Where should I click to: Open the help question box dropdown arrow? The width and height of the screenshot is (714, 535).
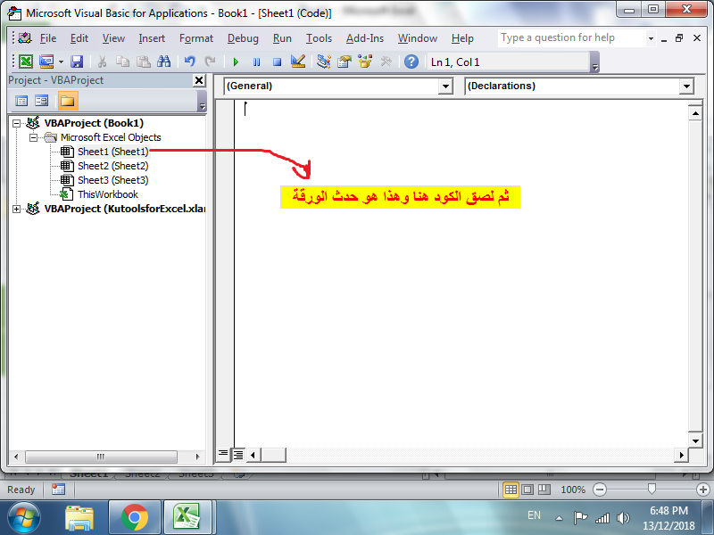coord(651,38)
